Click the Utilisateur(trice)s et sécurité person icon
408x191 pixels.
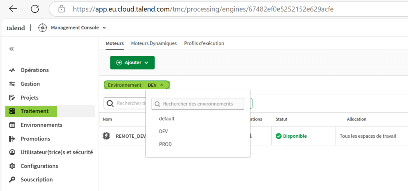pos(12,152)
